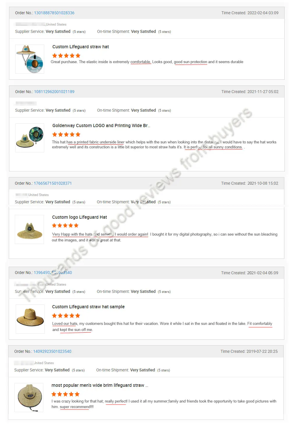Open order number 14092923501023540 link

52,351
